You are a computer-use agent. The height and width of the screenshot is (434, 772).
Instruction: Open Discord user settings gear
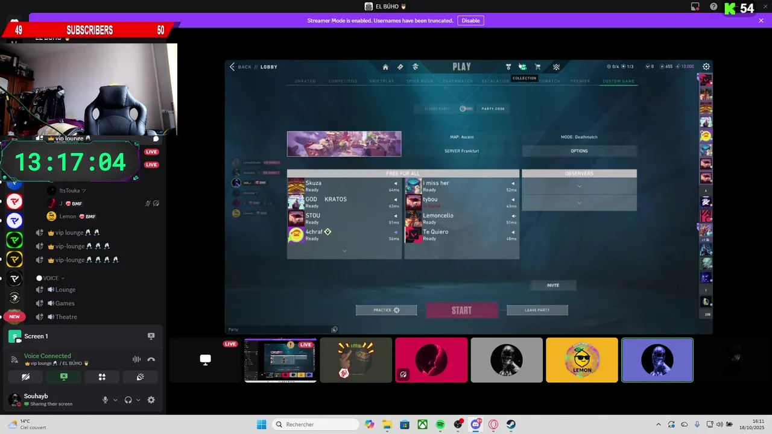click(151, 400)
